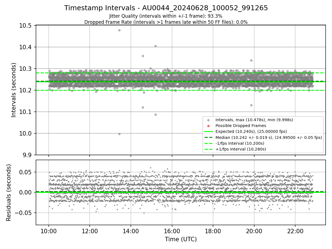Image resolution: width=332 pixels, height=249 pixels.
Task: Click the outlier point near 10.405 seconds after 15:00
Action: [x=155, y=46]
